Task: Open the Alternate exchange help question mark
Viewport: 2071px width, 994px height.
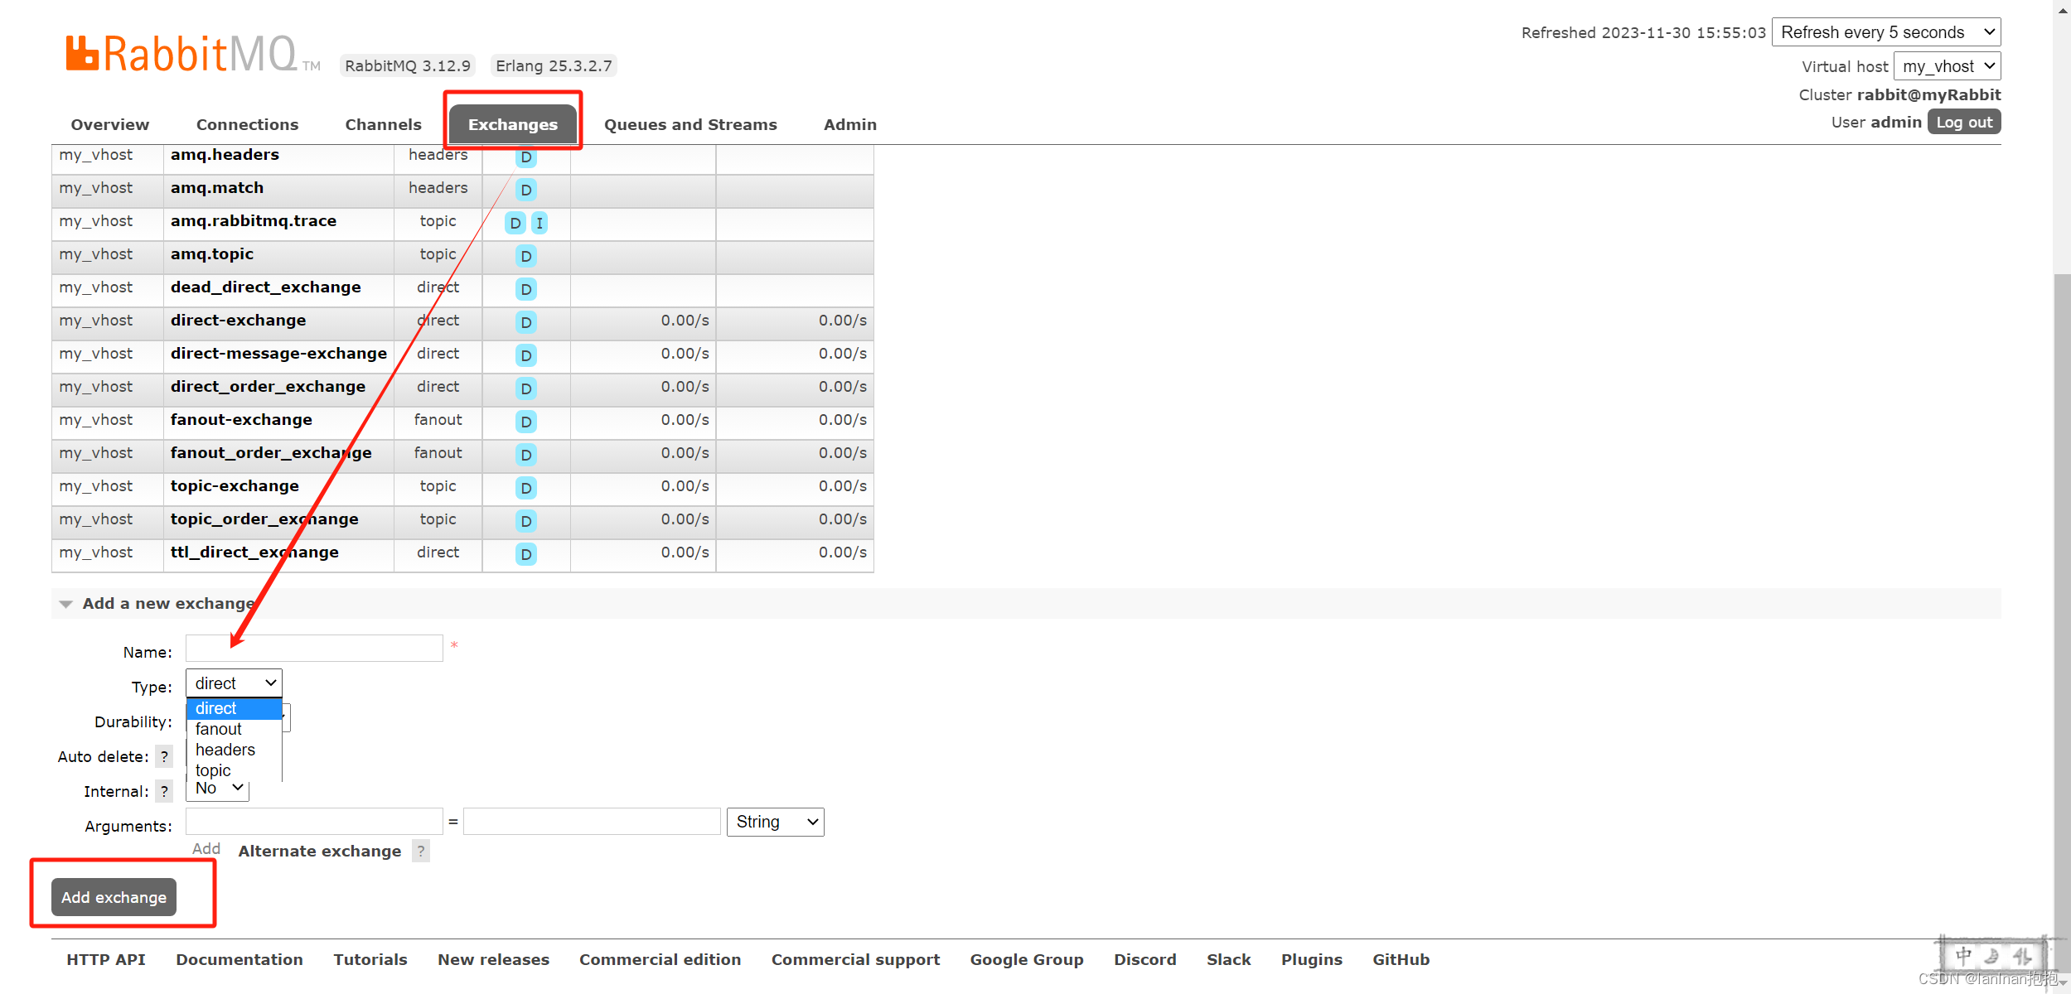Action: [x=421, y=851]
